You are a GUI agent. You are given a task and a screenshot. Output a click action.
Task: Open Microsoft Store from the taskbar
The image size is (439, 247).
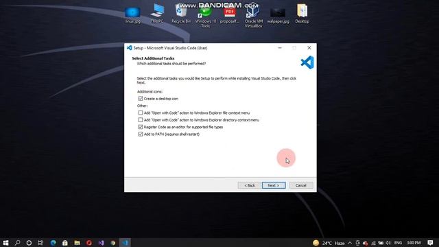[x=65, y=242]
